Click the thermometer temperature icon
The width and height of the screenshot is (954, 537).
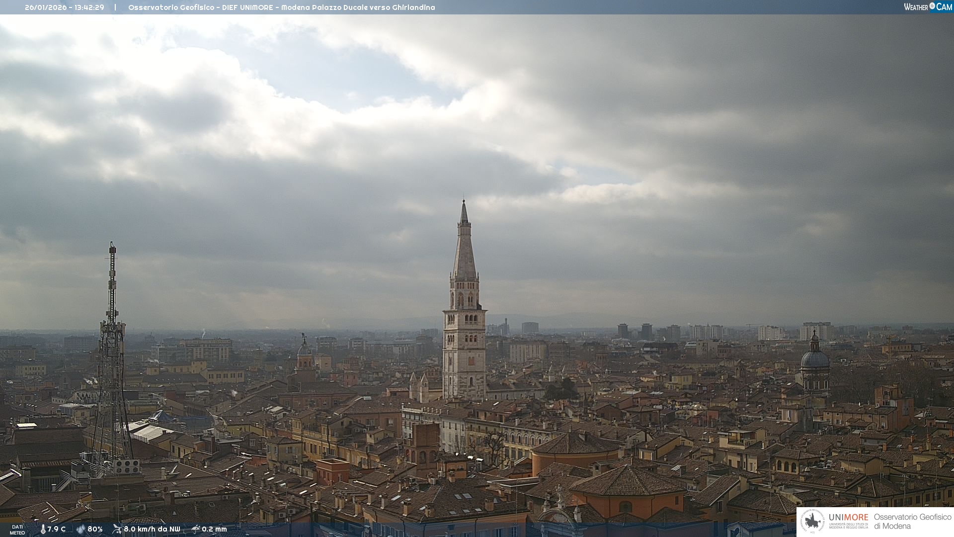click(x=43, y=529)
